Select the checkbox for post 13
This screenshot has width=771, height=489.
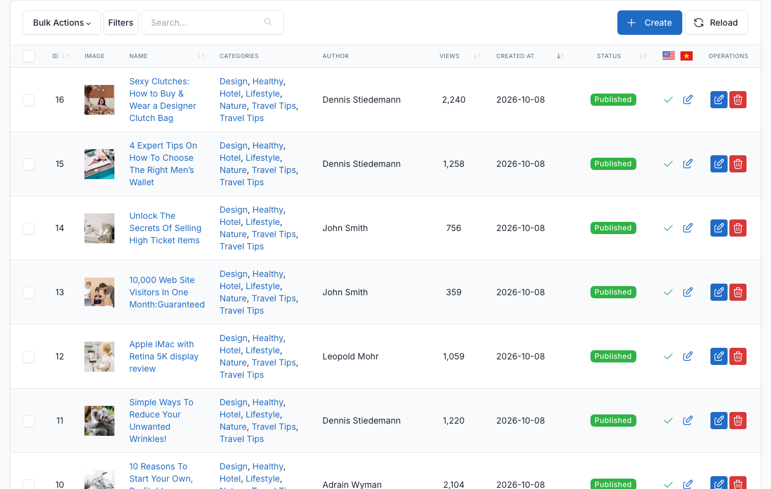tap(29, 293)
